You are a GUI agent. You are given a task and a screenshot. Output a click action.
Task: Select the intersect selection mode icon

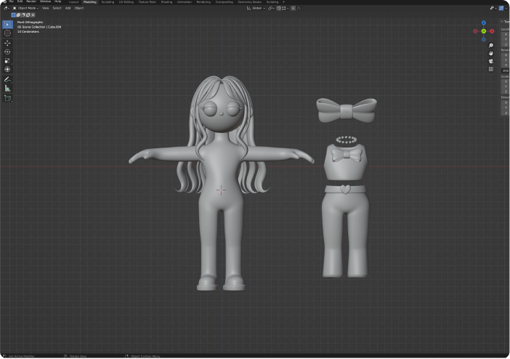click(x=33, y=15)
